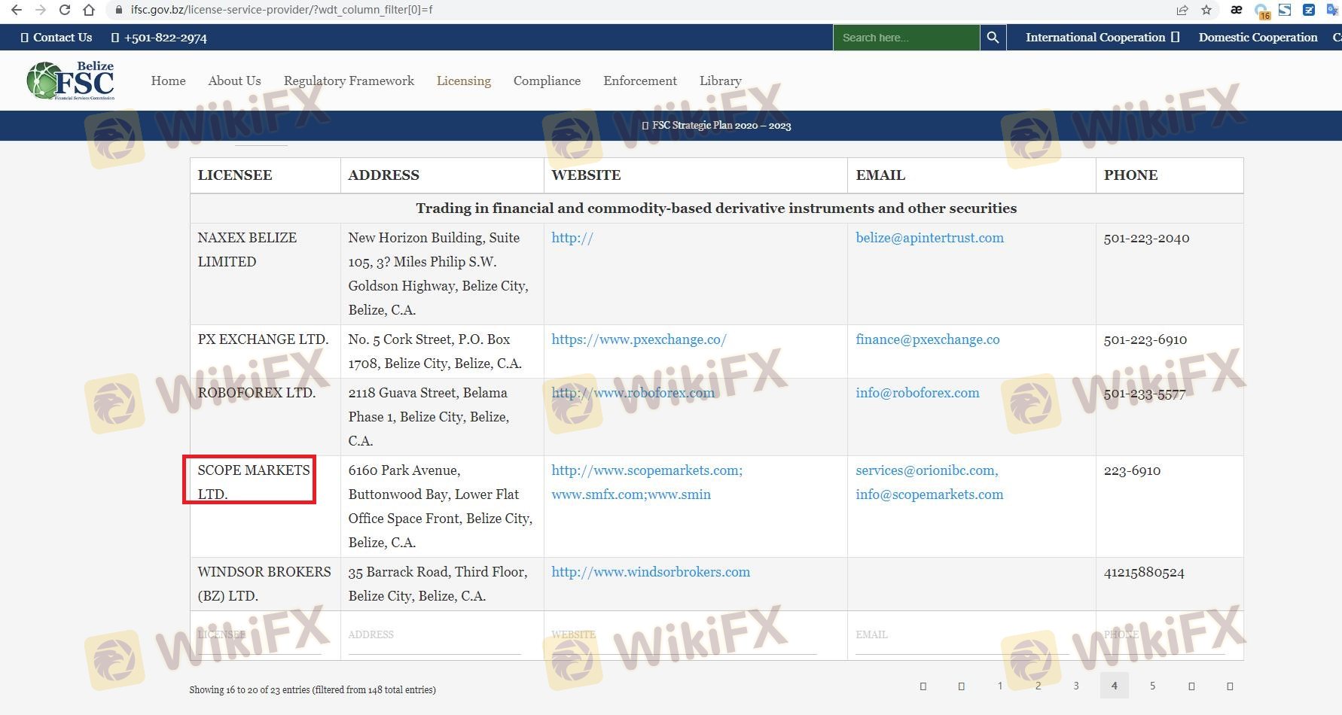Screen dimensions: 1342x715
Task: Open extension with 16 badge
Action: tap(1261, 11)
